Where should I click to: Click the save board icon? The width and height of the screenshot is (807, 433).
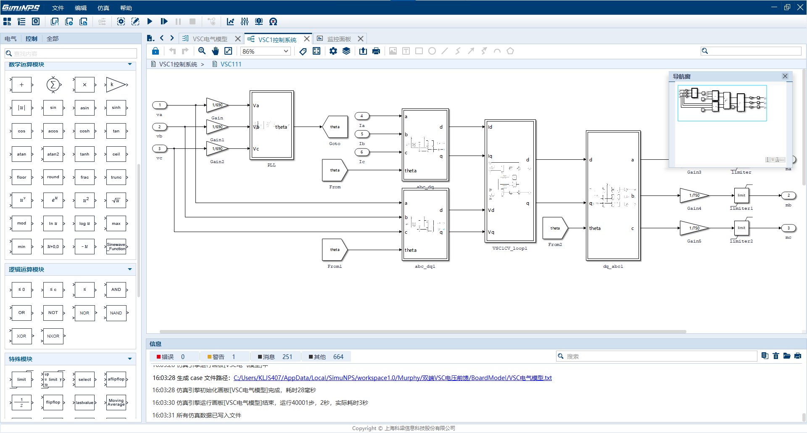(83, 21)
